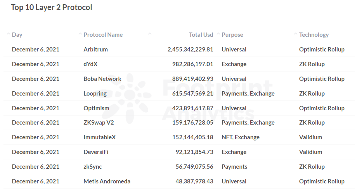Sort by the Total Usd column header
This screenshot has height=195, width=355.
tap(201, 35)
